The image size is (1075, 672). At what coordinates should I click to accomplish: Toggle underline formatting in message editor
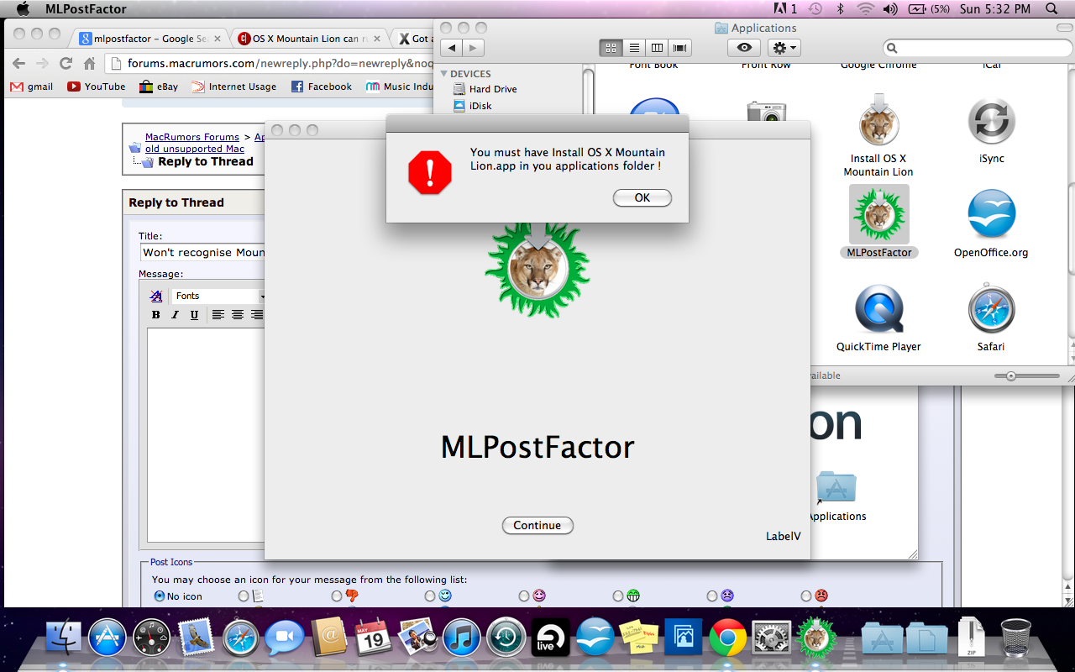tap(194, 315)
